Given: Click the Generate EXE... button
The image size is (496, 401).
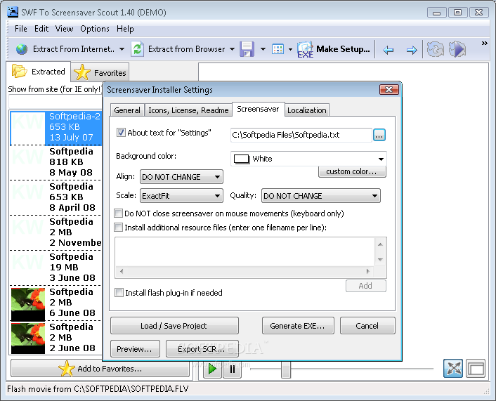Looking at the screenshot, I should pos(298,326).
